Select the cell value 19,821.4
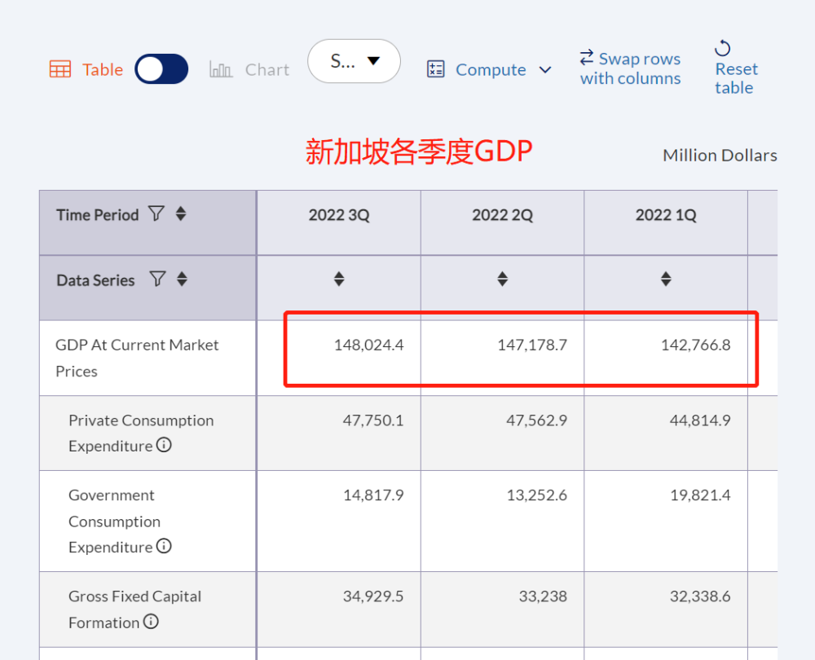 click(700, 495)
